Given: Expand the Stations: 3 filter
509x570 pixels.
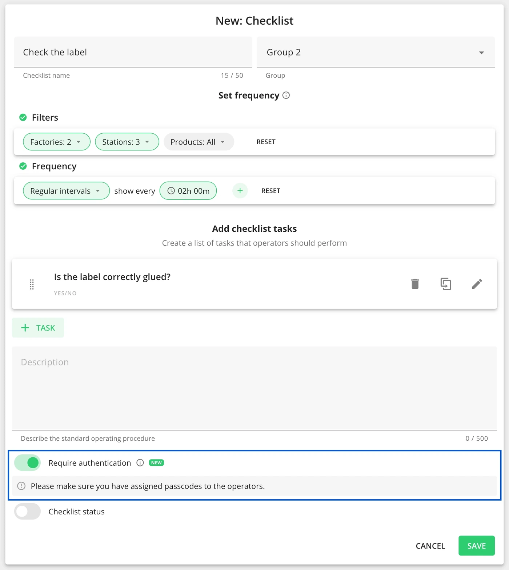Looking at the screenshot, I should pos(127,142).
